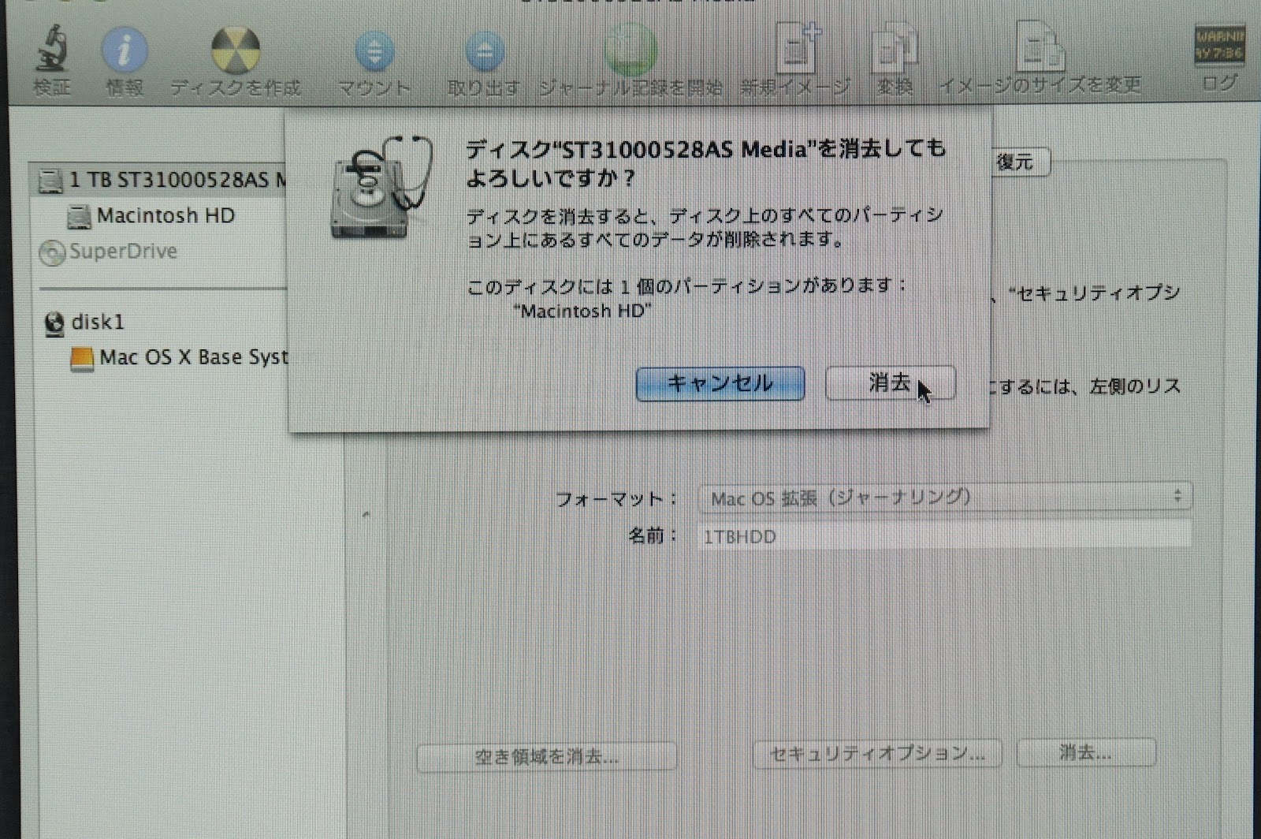The height and width of the screenshot is (839, 1261).
Task: Click the New Image (新規イメージ) icon
Action: pyautogui.click(x=798, y=47)
